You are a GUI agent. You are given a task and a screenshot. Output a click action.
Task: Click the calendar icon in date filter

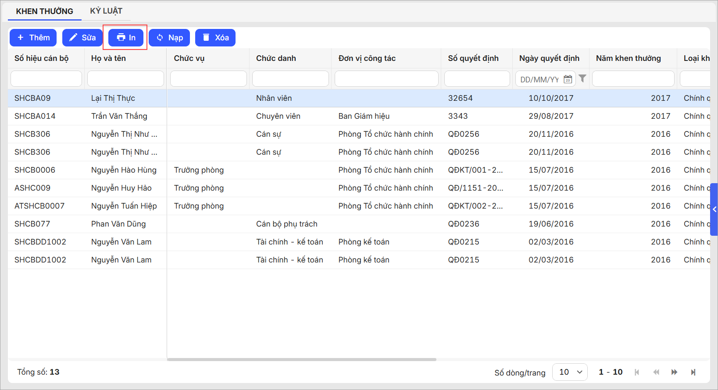pos(568,79)
